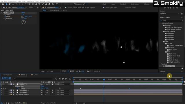
Task: Open the DISINTEGRATE composition breadcrumb
Action: point(54,10)
